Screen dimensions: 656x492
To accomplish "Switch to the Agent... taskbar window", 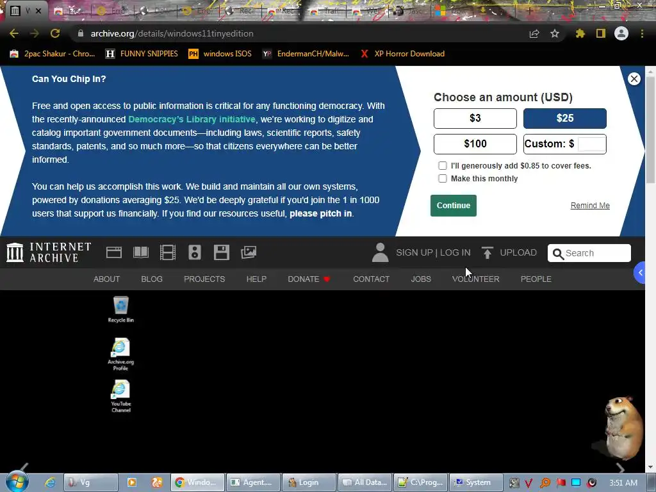I will tap(253, 482).
